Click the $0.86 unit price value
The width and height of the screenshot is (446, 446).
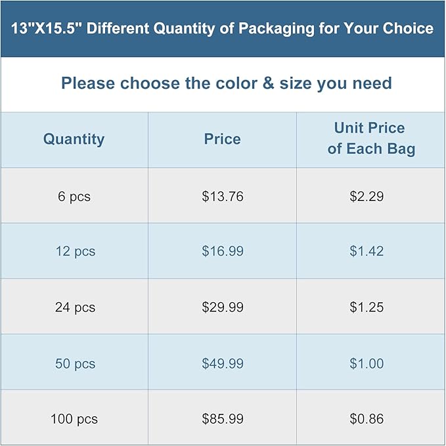(x=367, y=419)
